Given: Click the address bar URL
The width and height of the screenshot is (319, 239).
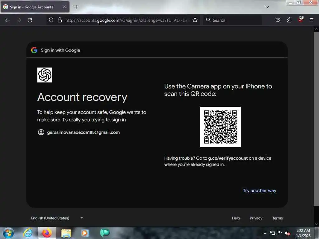Looking at the screenshot, I should click(127, 20).
